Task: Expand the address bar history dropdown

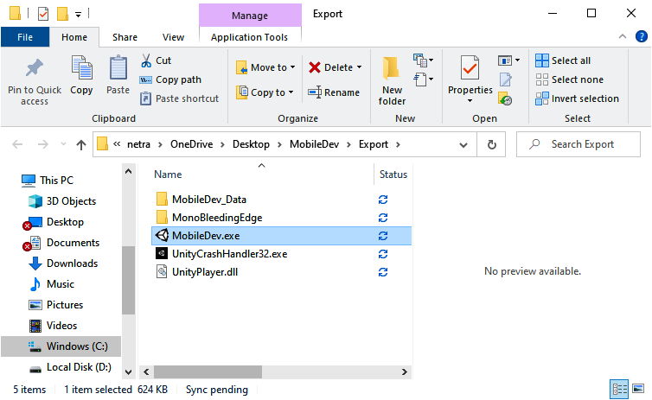Action: (x=463, y=144)
